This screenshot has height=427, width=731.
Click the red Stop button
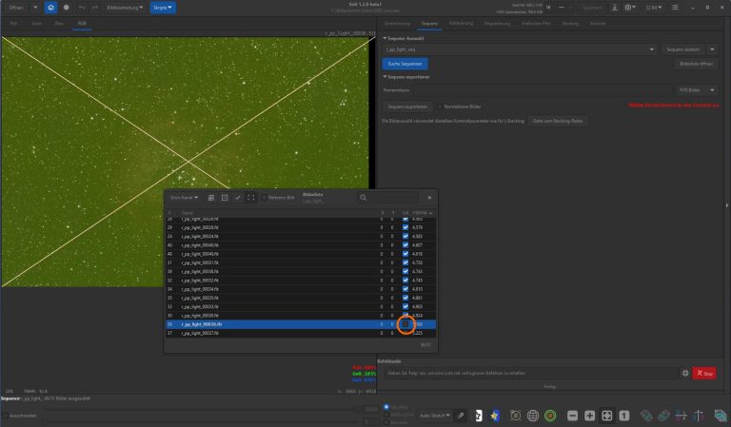(703, 374)
